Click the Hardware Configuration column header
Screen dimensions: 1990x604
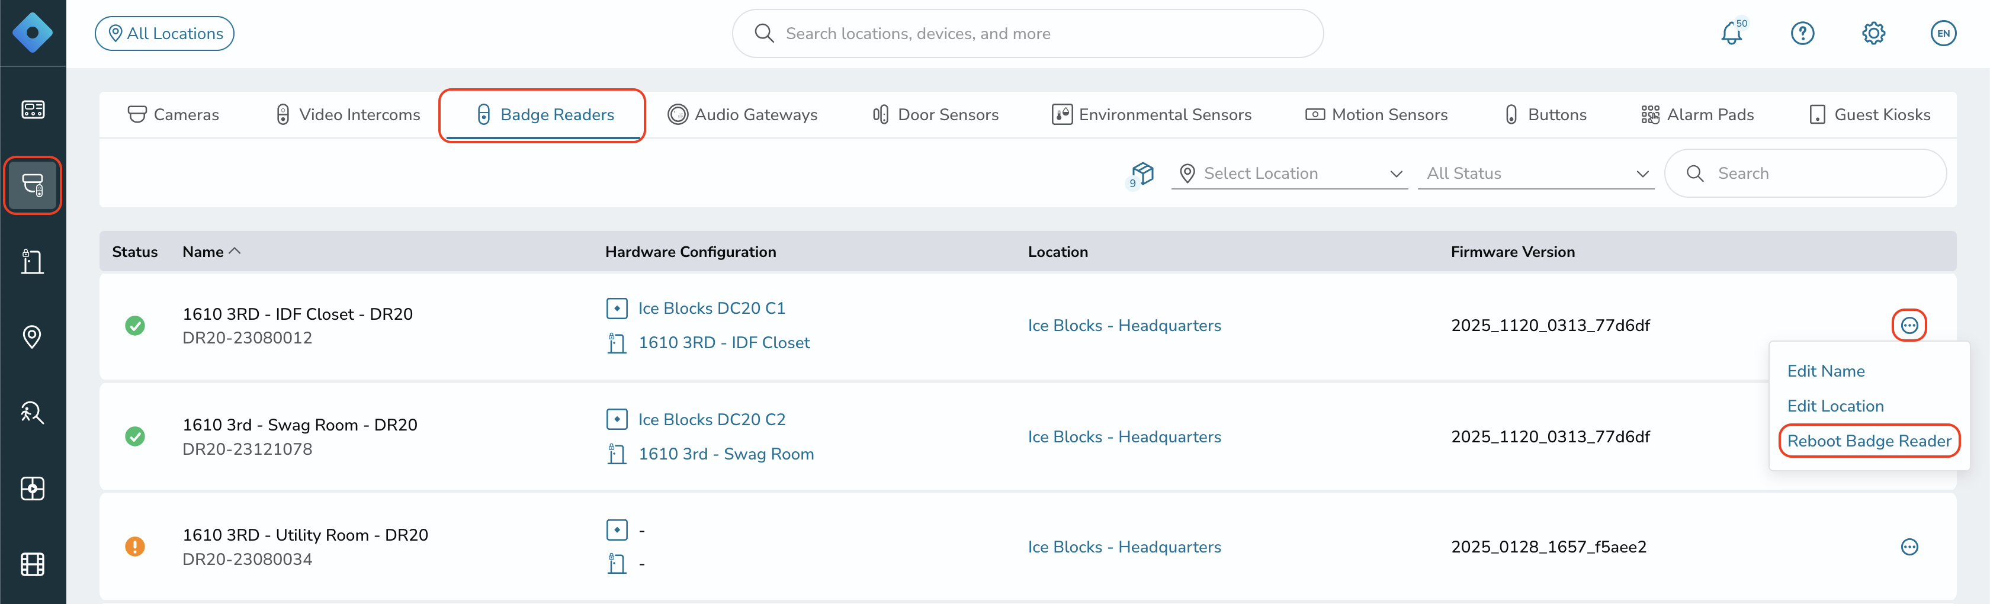(691, 252)
